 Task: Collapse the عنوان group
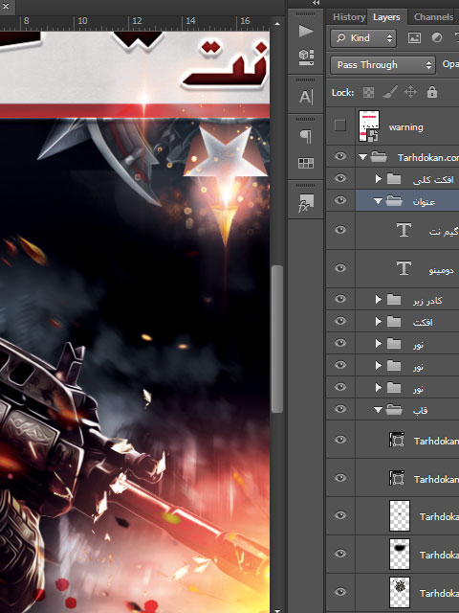coord(378,201)
